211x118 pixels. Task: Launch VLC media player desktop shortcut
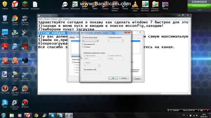[135, 6]
